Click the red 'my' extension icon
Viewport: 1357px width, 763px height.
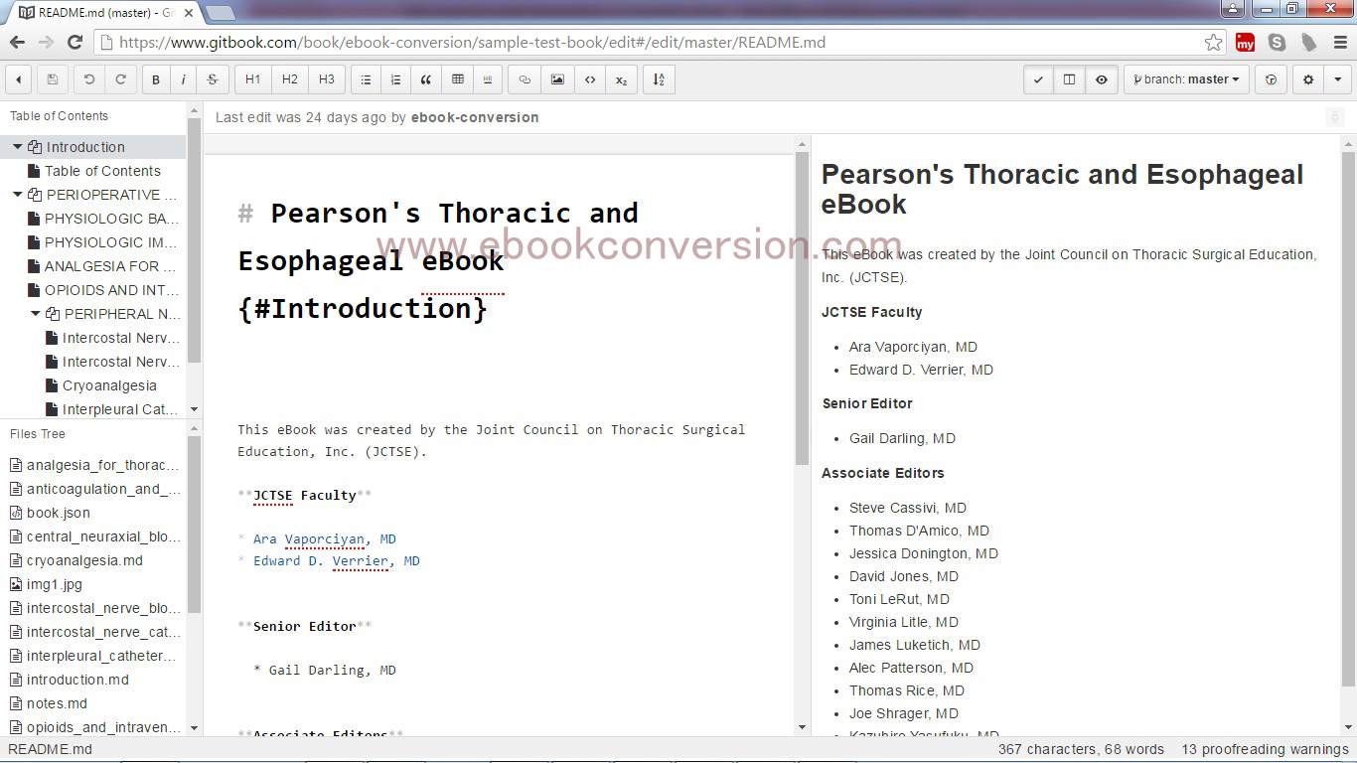[1245, 43]
